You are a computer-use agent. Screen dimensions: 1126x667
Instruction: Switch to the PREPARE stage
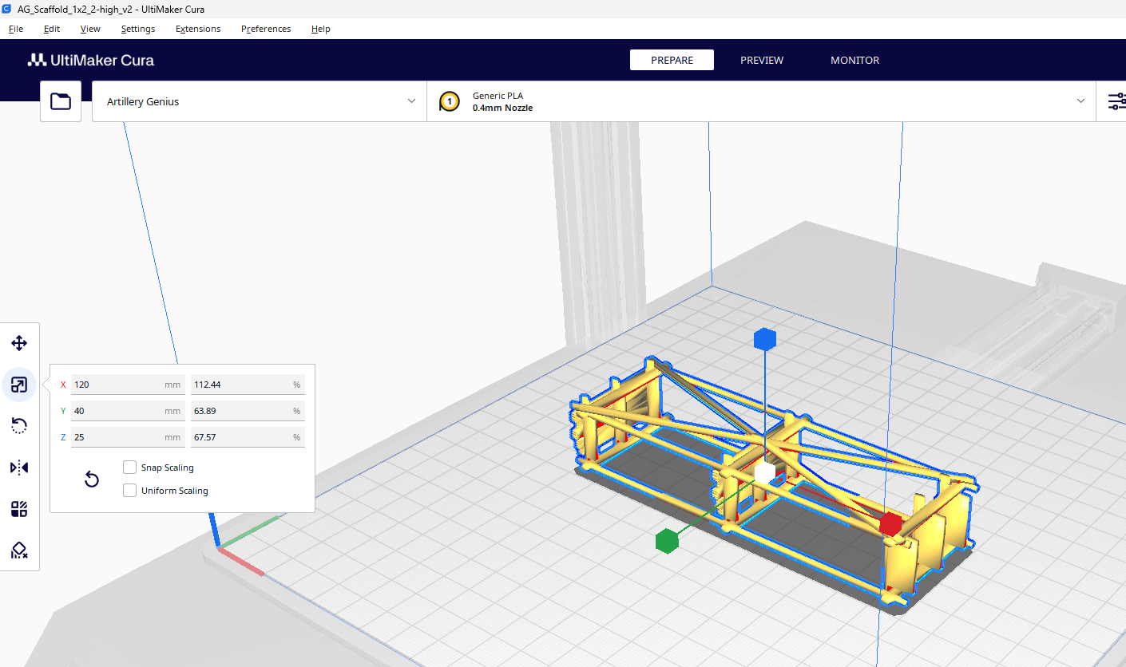pos(672,60)
